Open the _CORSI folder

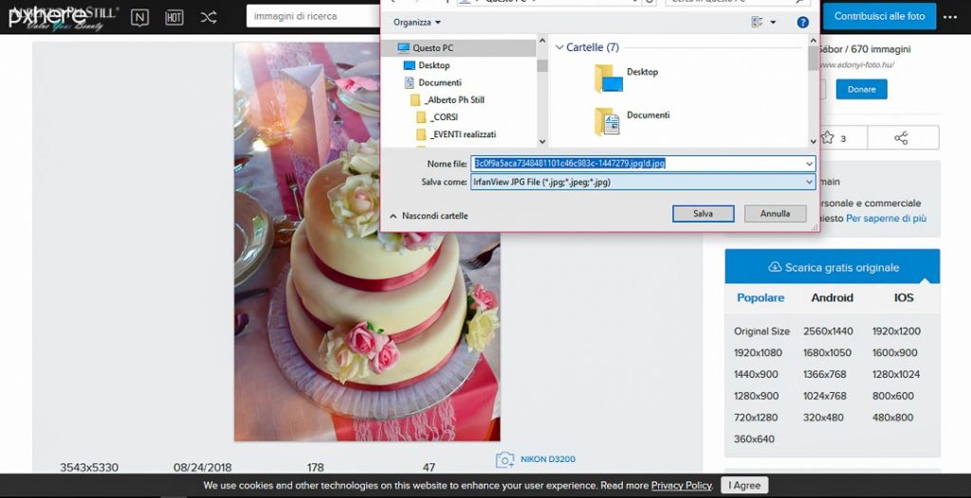point(437,116)
